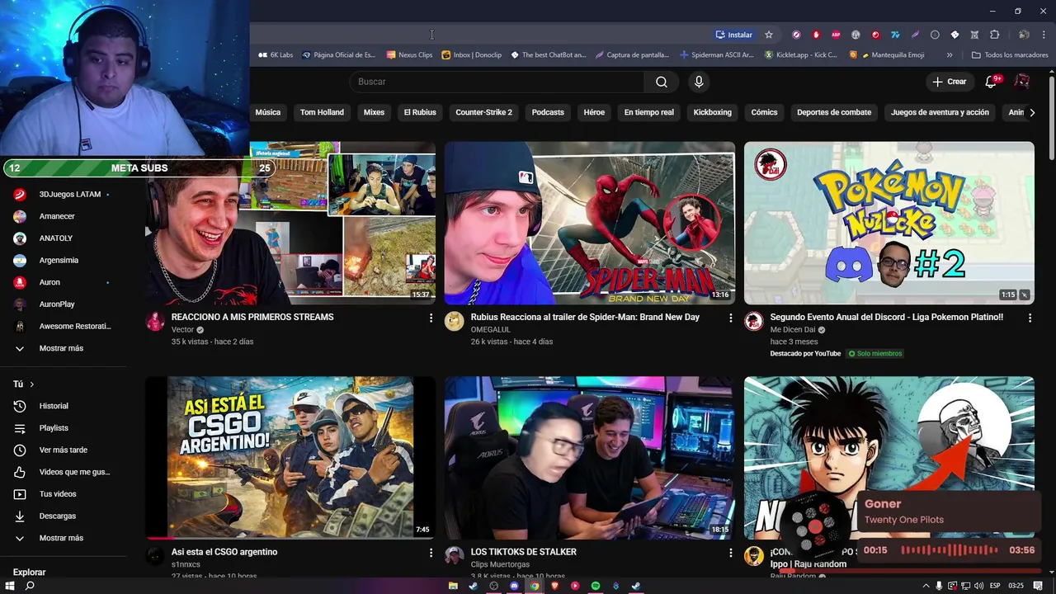This screenshot has width=1056, height=594.
Task: Click the ESP language indicator
Action: click(995, 586)
